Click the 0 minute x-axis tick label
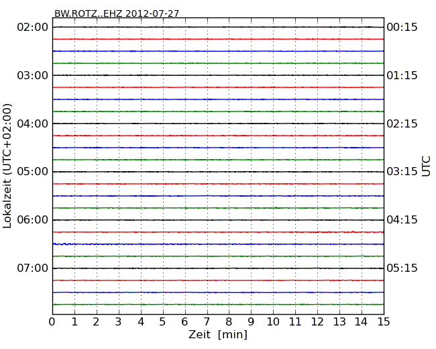This screenshot has width=436, height=349. point(52,321)
